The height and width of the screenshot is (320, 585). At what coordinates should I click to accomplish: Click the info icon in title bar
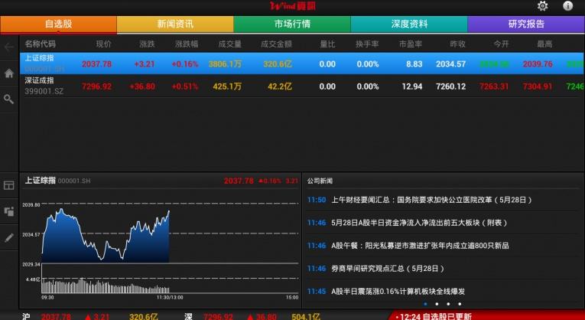567,6
